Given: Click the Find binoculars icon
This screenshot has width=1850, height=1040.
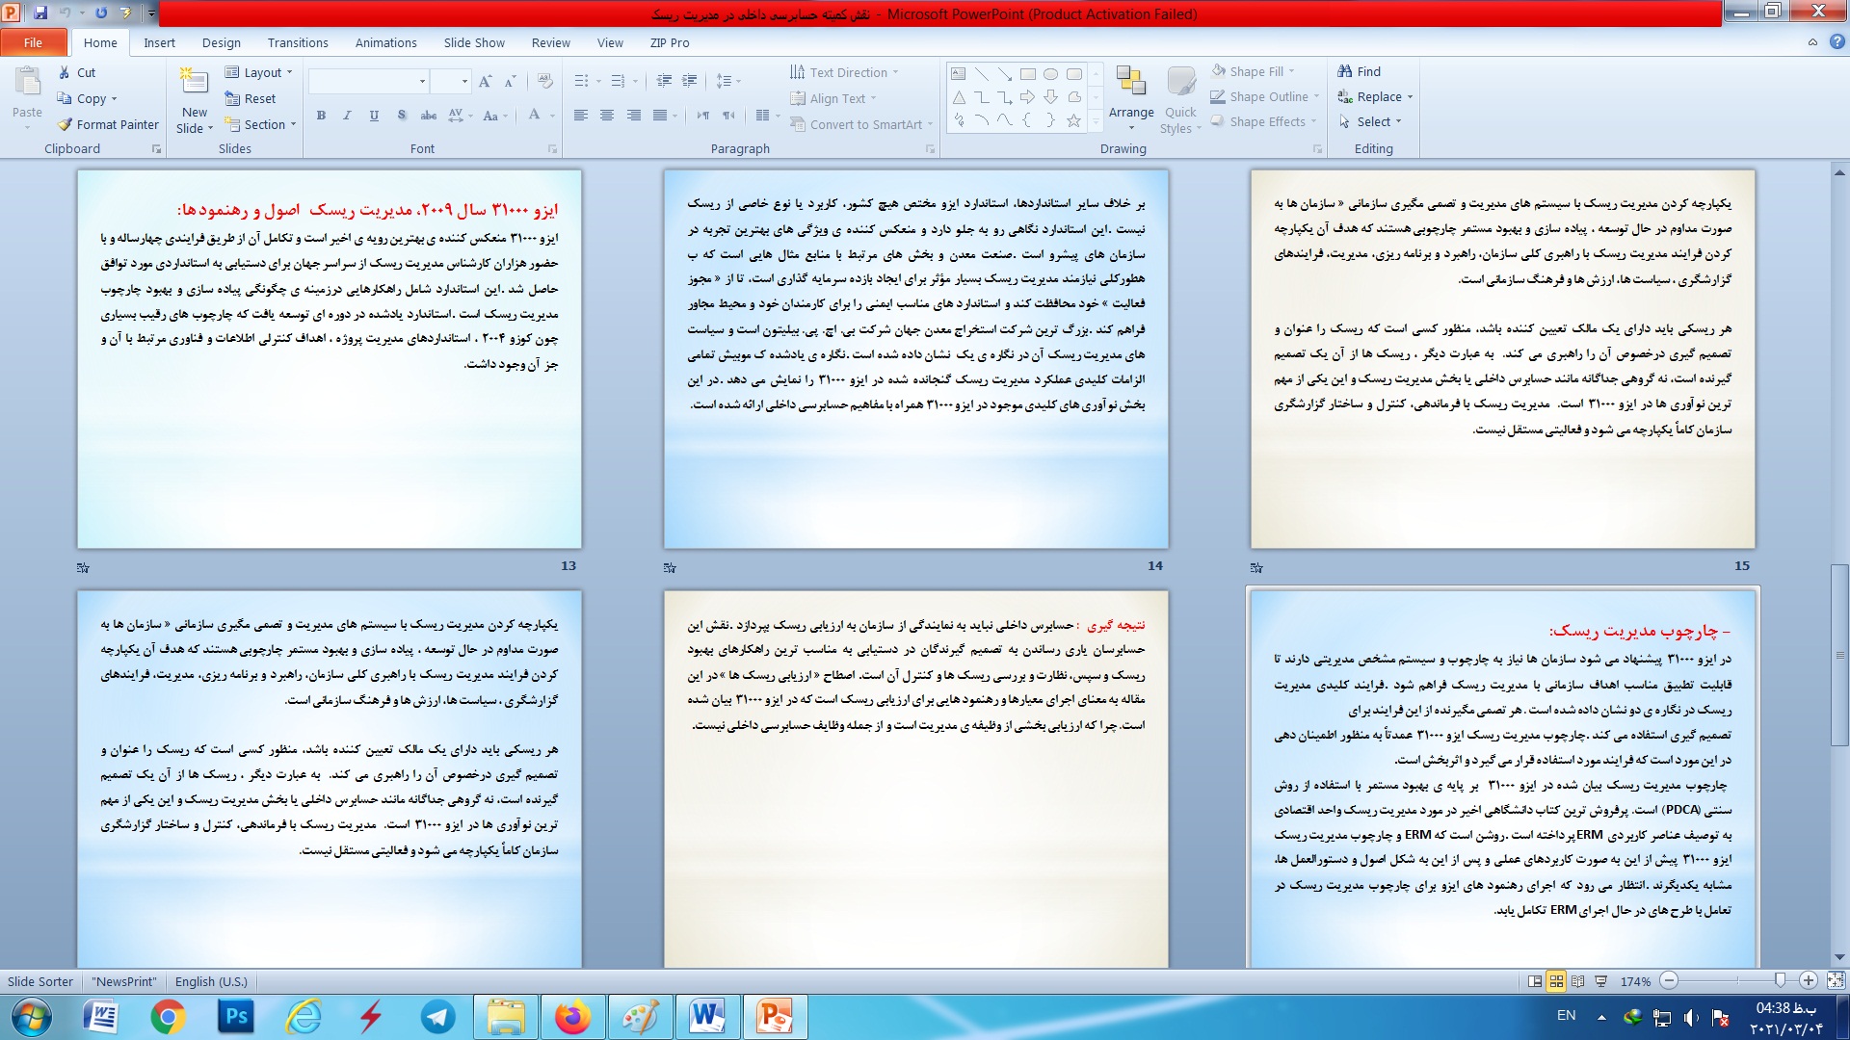Looking at the screenshot, I should (1345, 71).
